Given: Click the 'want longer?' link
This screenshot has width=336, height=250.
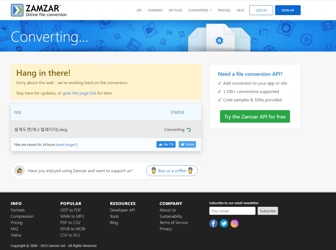Looking at the screenshot, I should click(67, 145).
